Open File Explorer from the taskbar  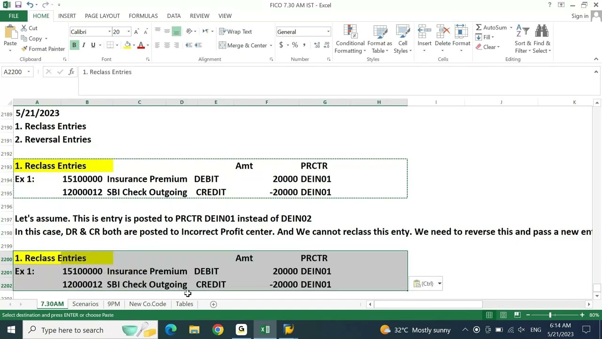tap(194, 330)
